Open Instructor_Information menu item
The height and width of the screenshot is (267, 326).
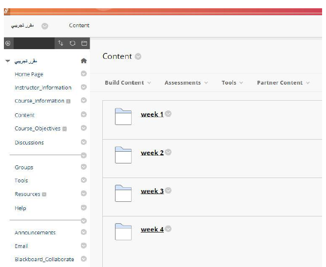click(x=43, y=88)
